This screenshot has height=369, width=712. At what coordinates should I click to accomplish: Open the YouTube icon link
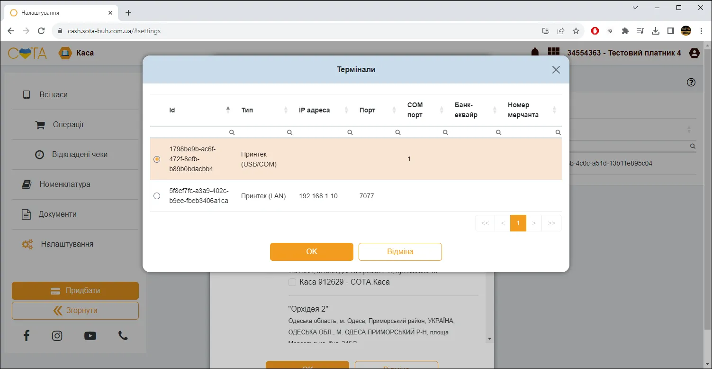90,336
